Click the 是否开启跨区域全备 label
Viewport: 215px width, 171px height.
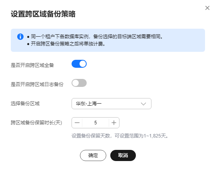32,65
